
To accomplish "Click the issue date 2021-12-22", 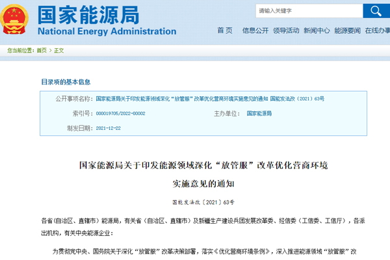I will tap(108, 128).
